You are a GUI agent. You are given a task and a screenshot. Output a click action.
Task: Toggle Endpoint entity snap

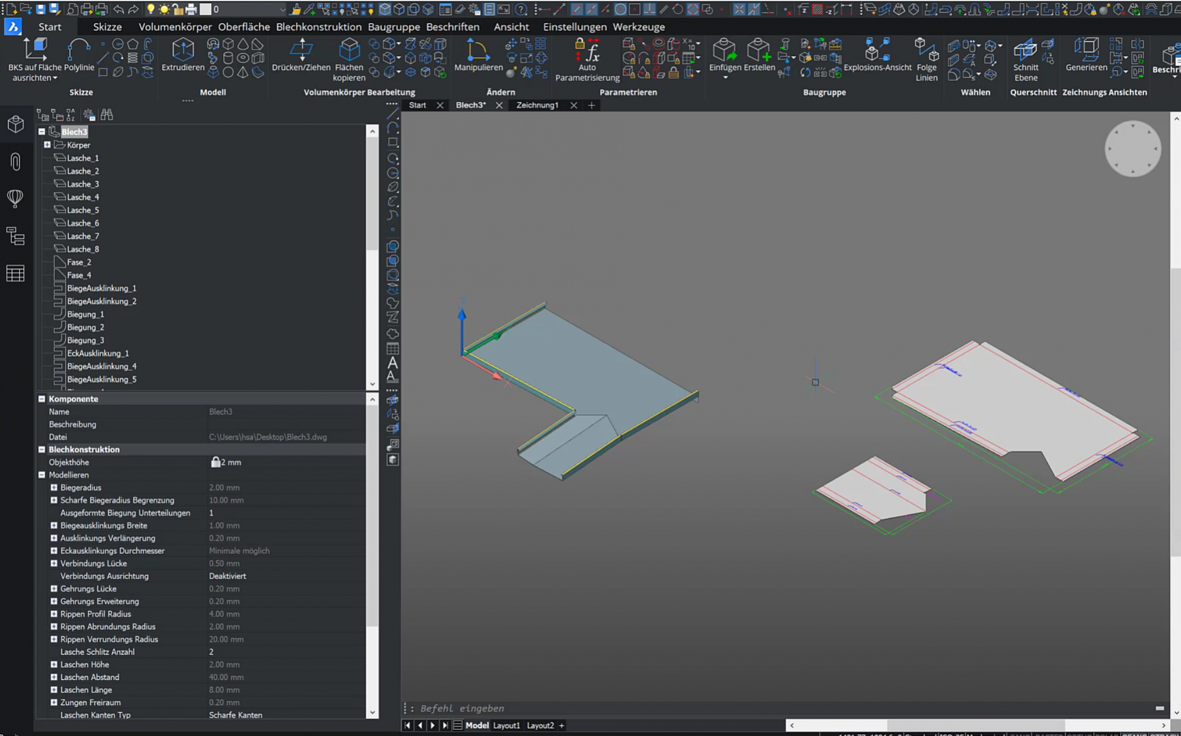coord(576,9)
